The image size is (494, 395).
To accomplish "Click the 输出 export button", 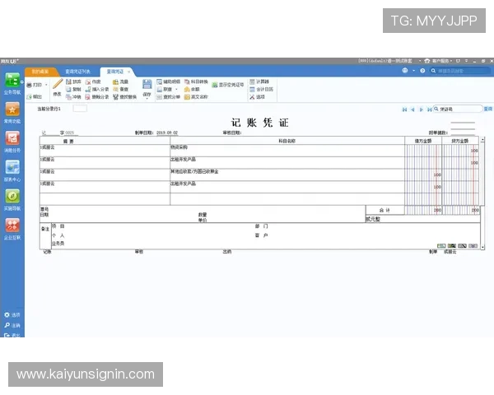I will pos(34,97).
